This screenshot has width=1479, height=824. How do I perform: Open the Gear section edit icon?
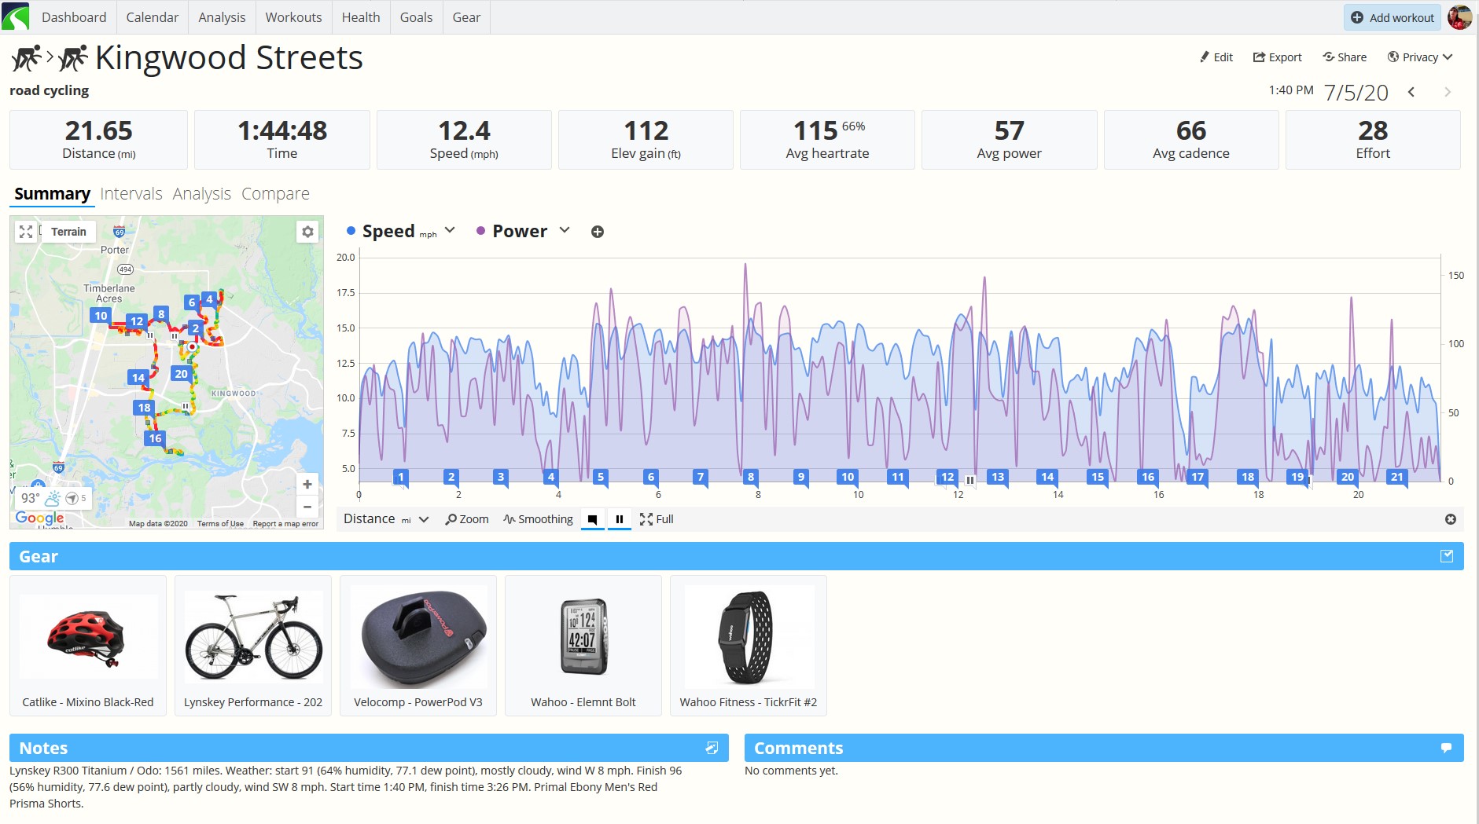pos(1447,556)
